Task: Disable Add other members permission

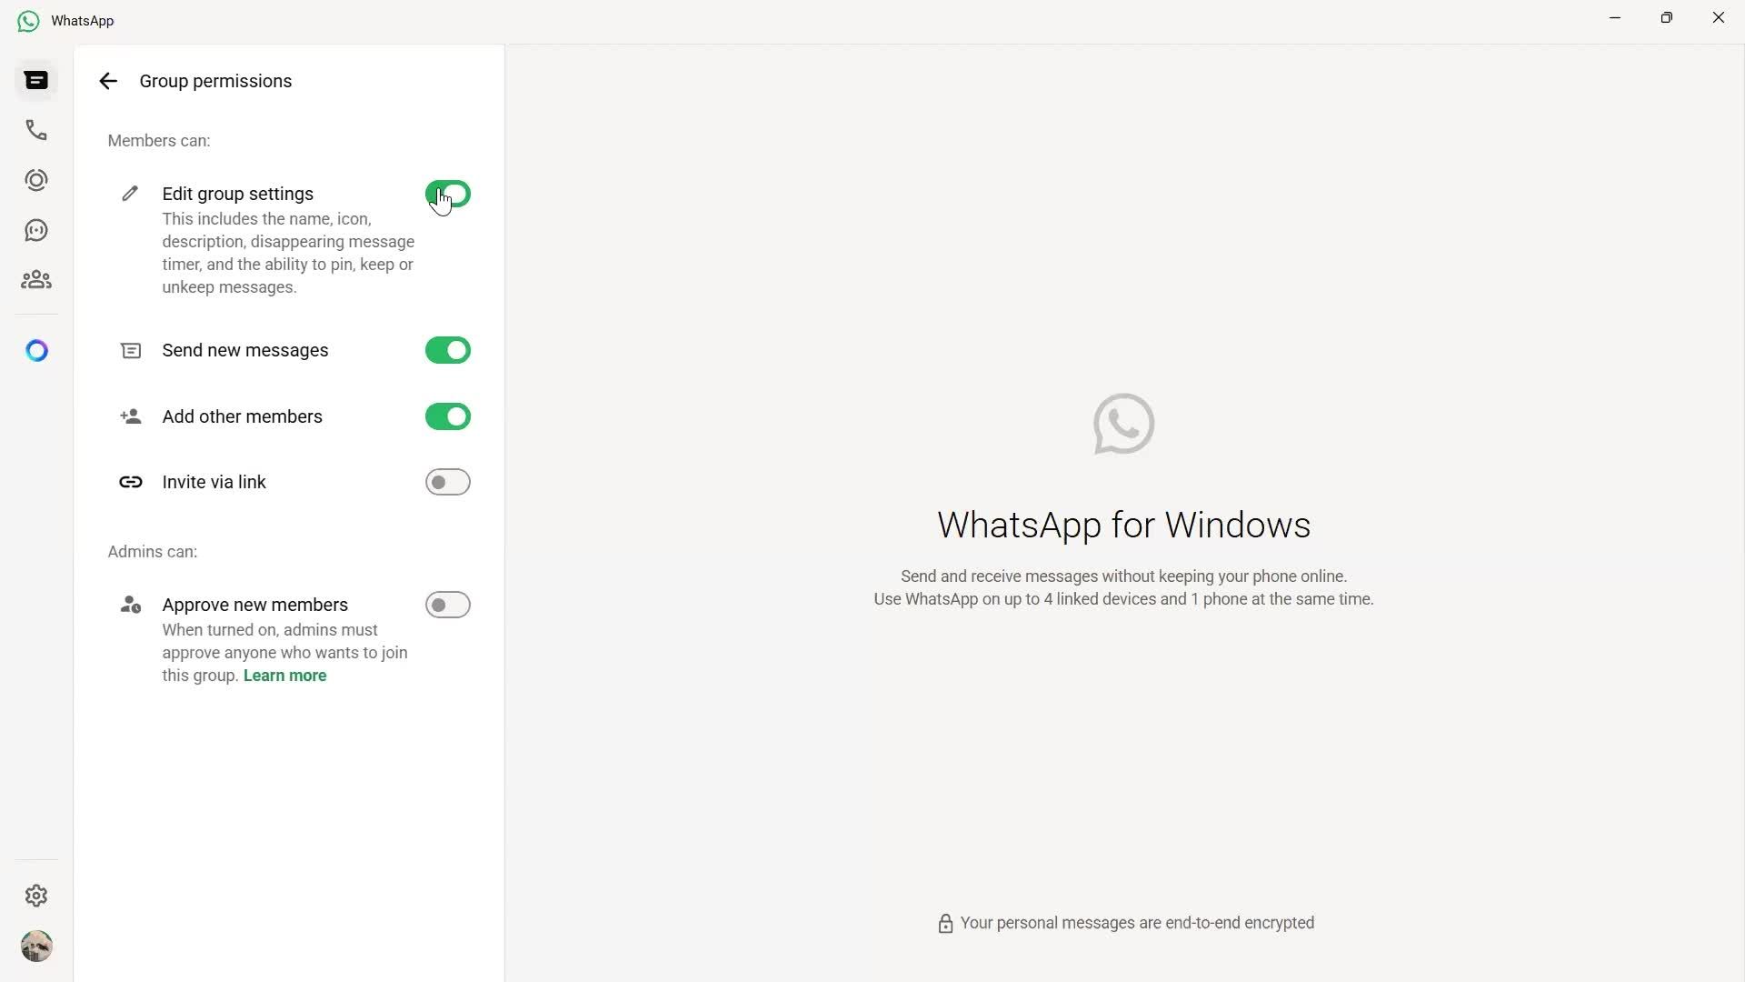Action: click(447, 416)
